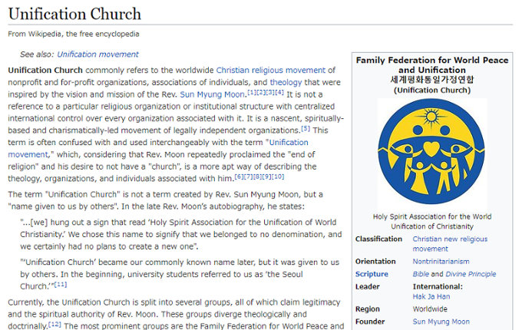Follow the Christian religious movement link

(x=271, y=70)
